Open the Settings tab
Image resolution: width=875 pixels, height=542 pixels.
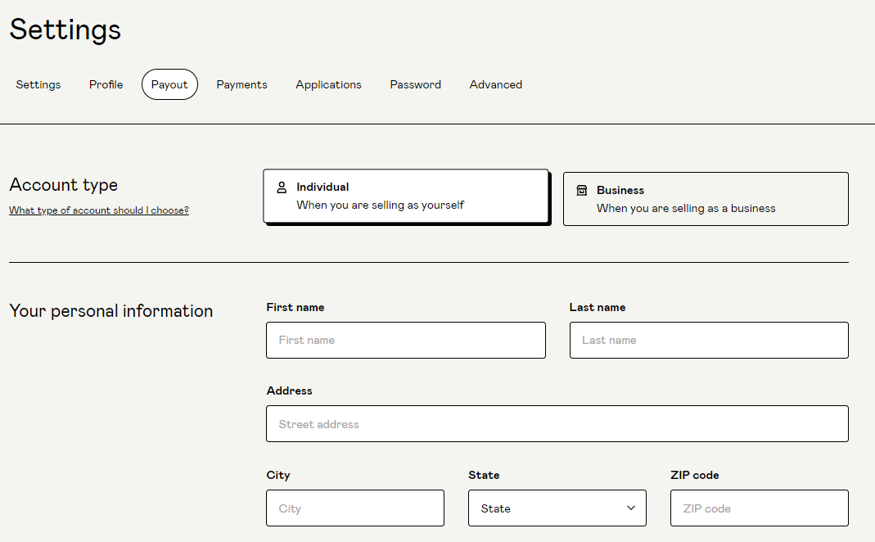(38, 84)
